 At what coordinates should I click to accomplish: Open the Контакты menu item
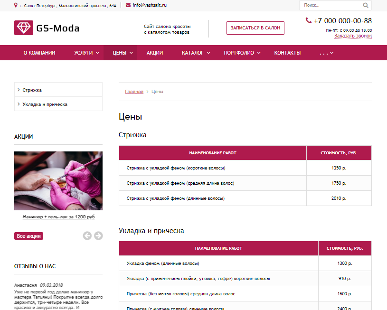(x=287, y=53)
